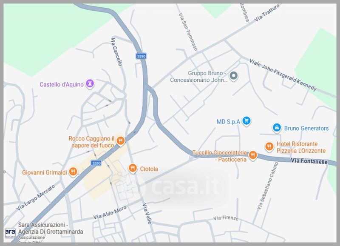Screen dimensions: 340x246
Task: Click Tuccillo Cioccolateria restaurant pin
Action: pyautogui.click(x=252, y=155)
